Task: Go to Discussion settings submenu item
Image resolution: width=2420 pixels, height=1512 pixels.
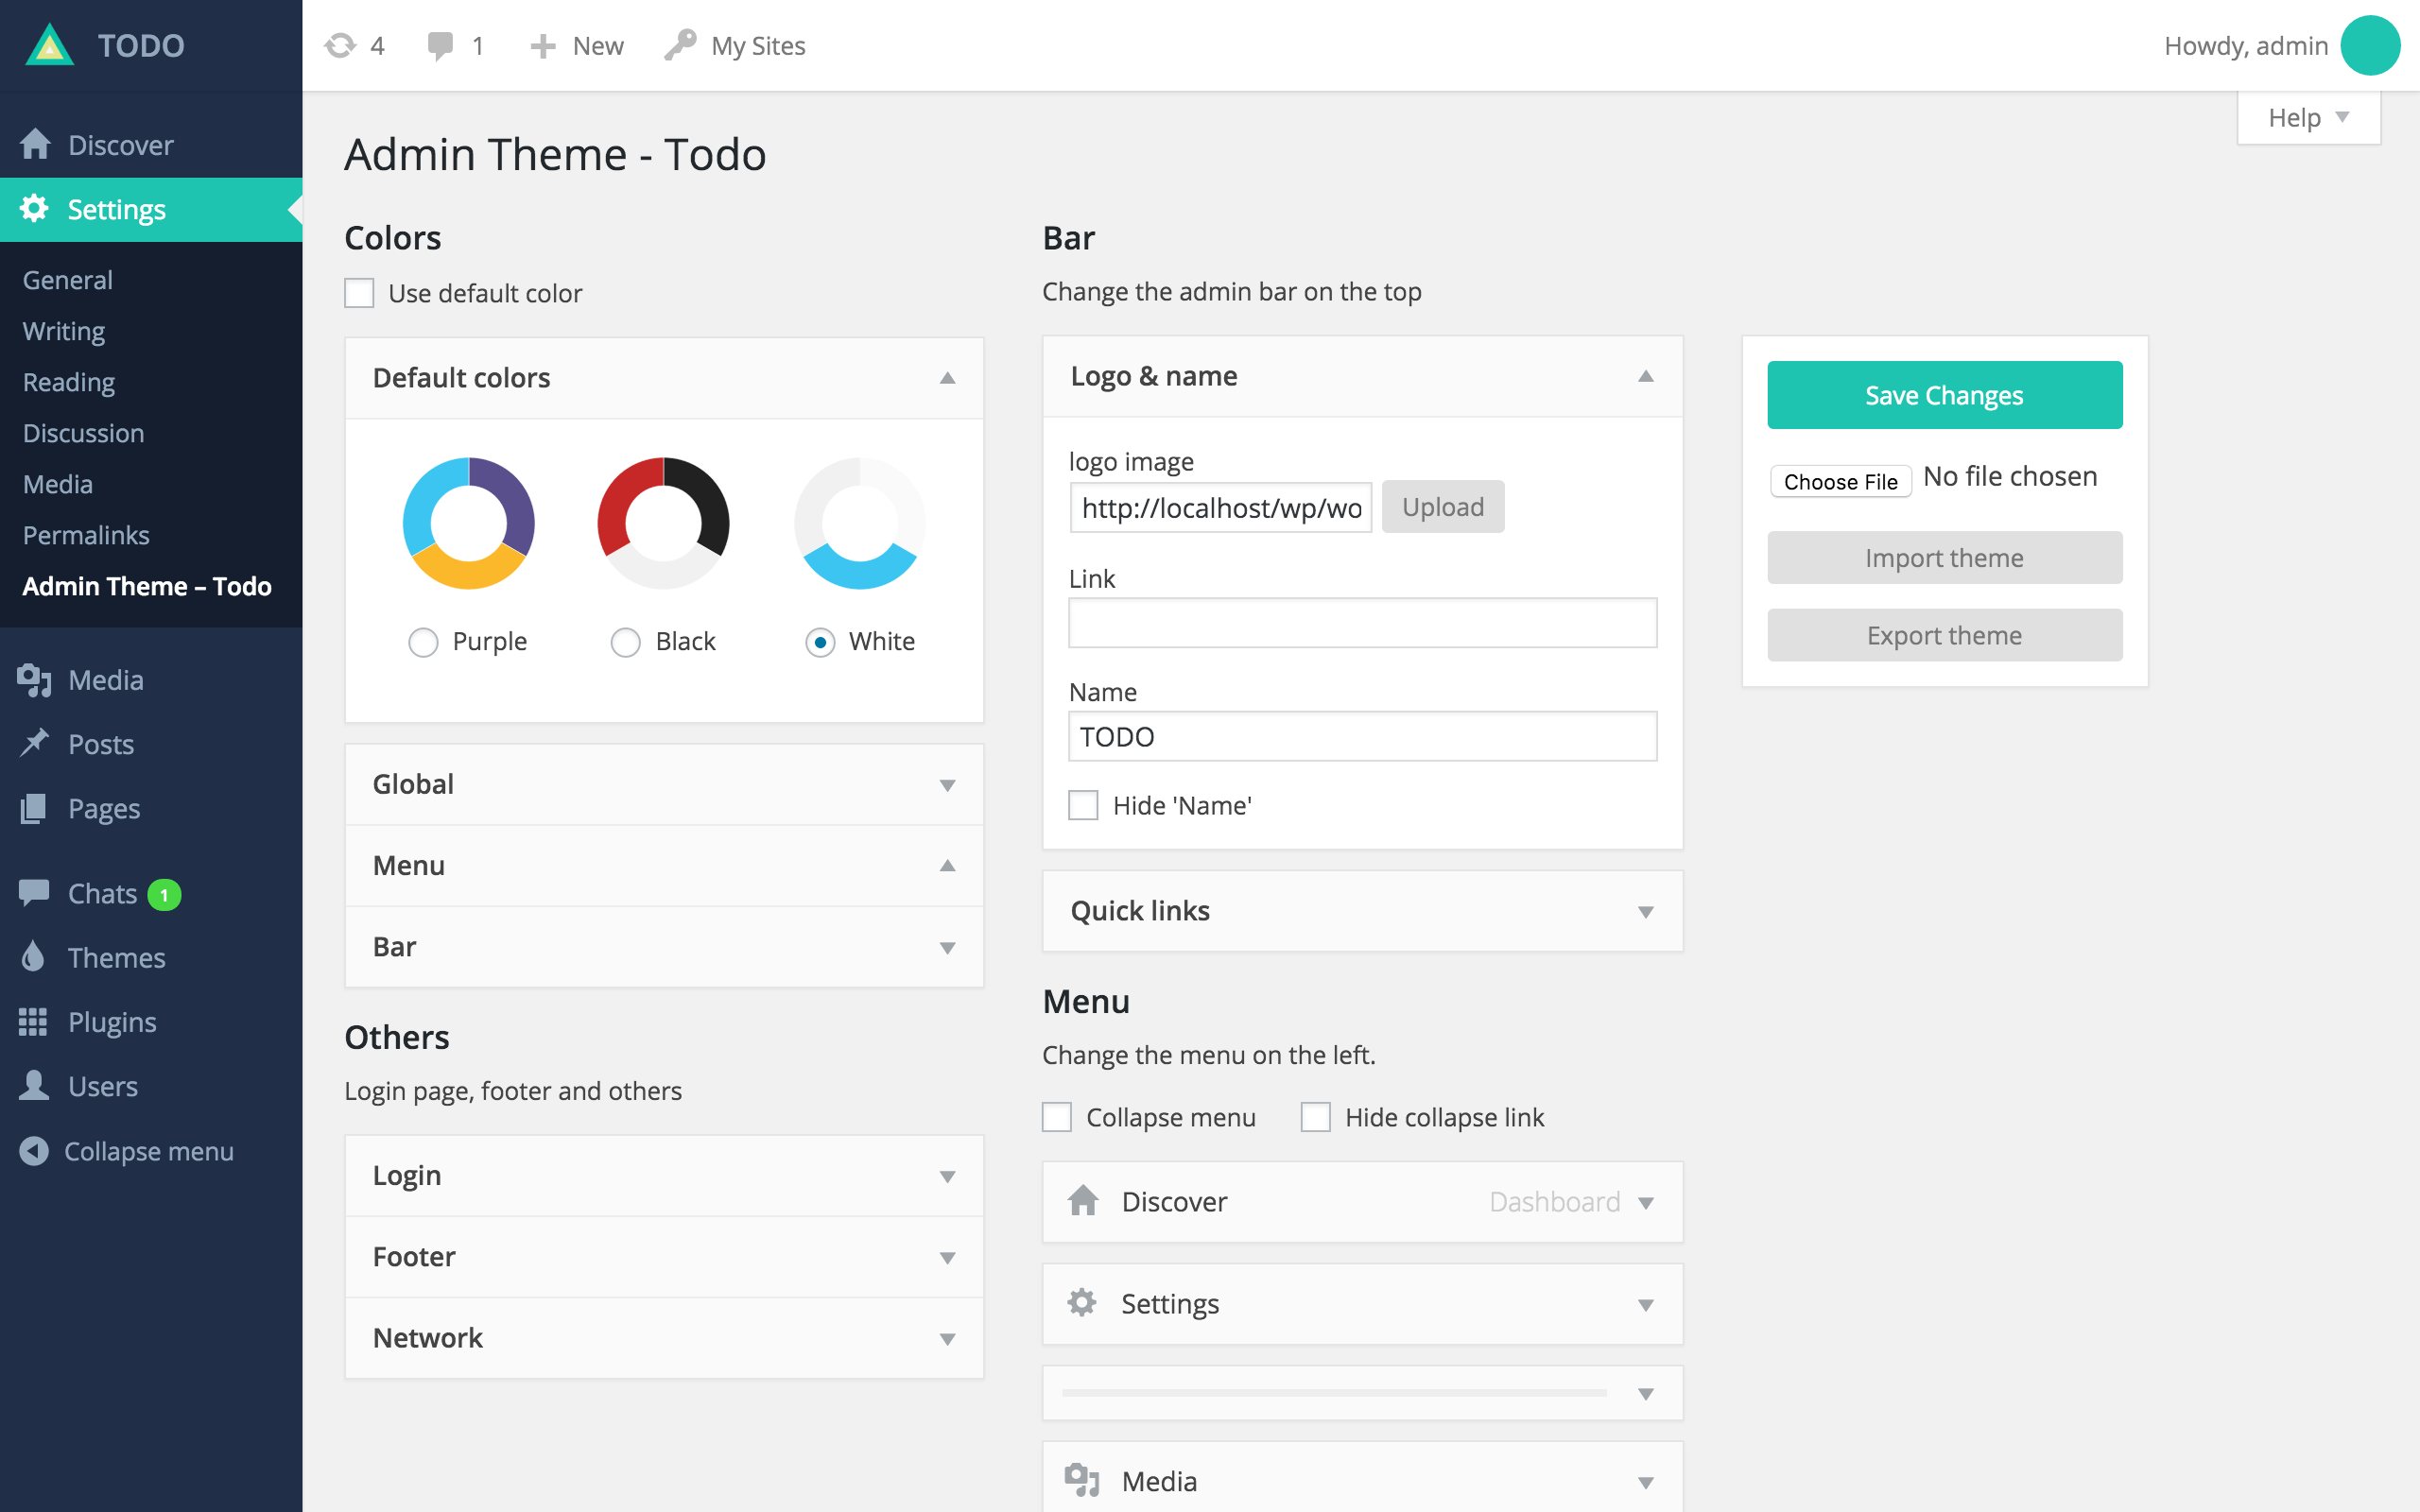Action: pyautogui.click(x=83, y=433)
